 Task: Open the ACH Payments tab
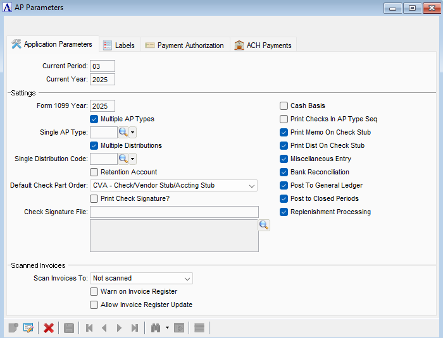(263, 45)
